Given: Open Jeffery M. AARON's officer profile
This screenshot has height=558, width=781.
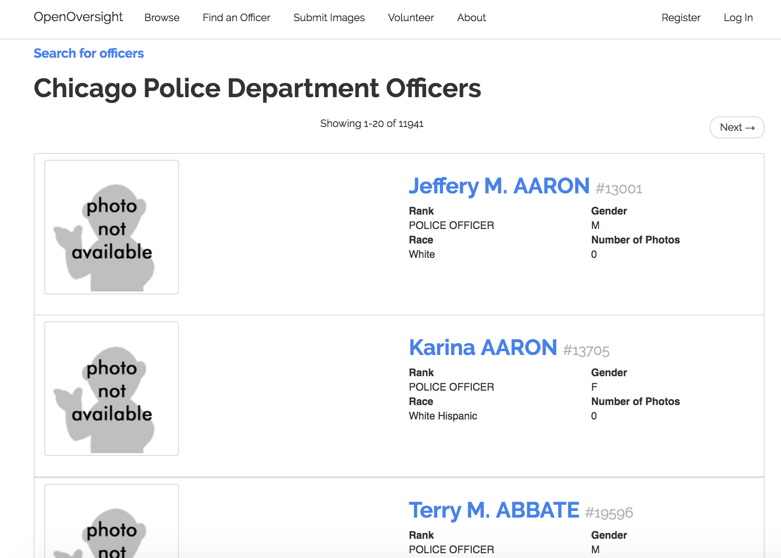Looking at the screenshot, I should tap(499, 186).
